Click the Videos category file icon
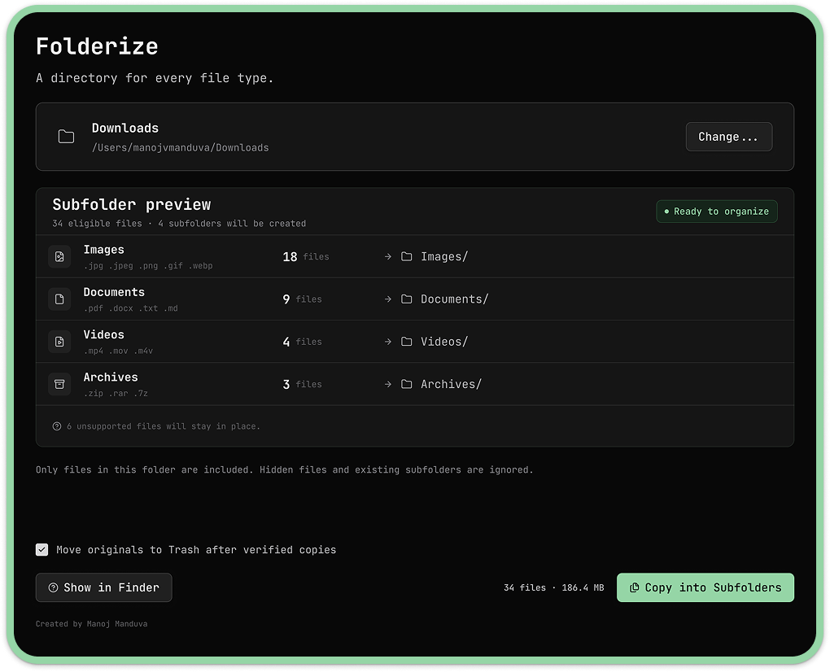Viewport: 830px width, 672px height. tap(59, 342)
